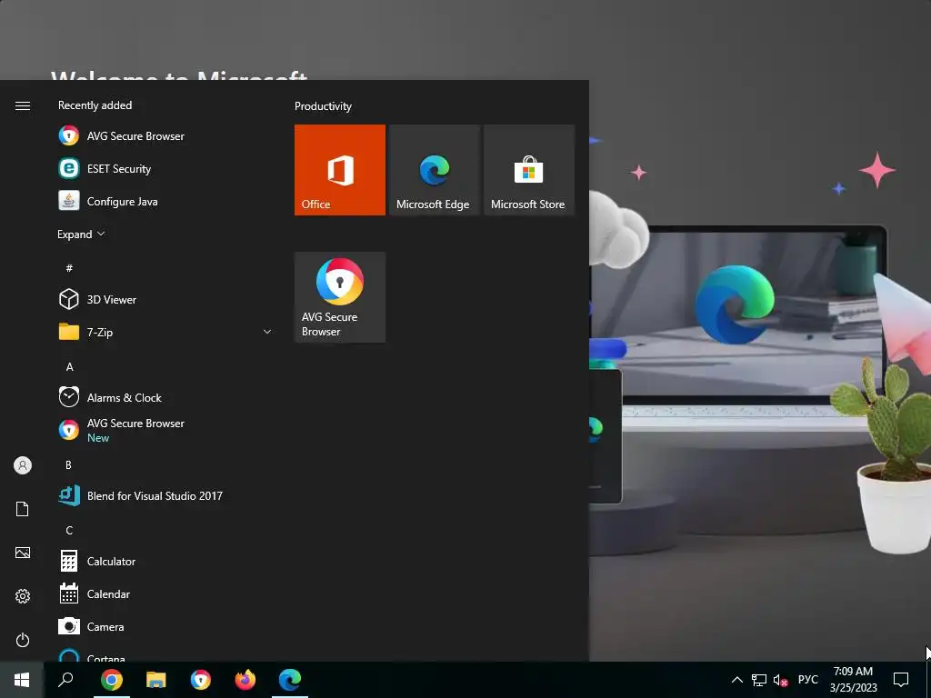Launch ESET Security from Recently added
Screen dimensions: 931x698
click(x=165, y=168)
